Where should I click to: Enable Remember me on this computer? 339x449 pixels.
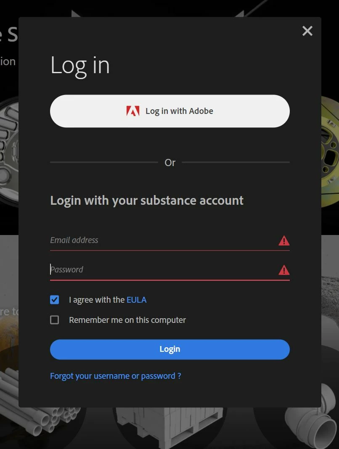[x=54, y=320]
